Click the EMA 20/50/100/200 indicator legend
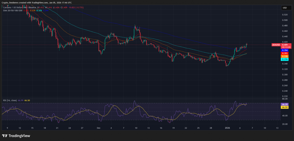 point(13,11)
